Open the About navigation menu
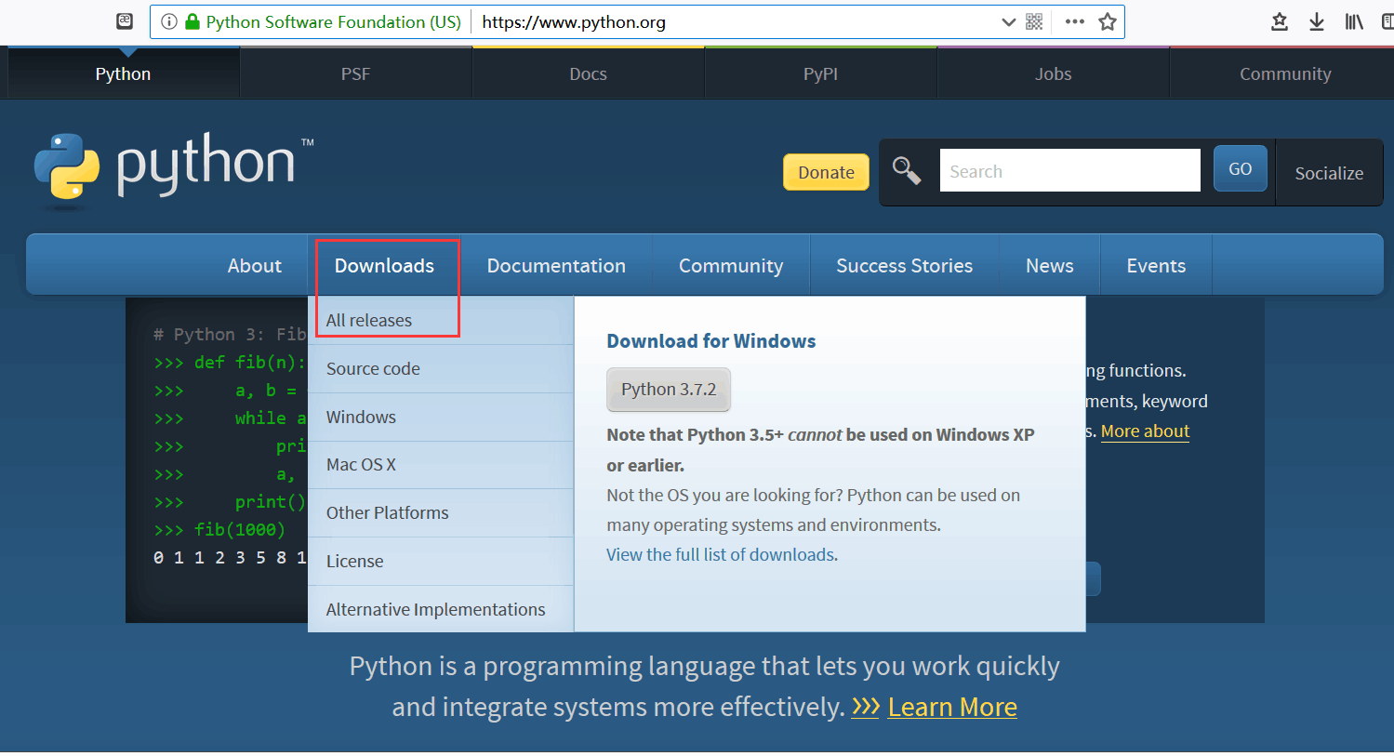This screenshot has width=1394, height=756. tap(254, 265)
